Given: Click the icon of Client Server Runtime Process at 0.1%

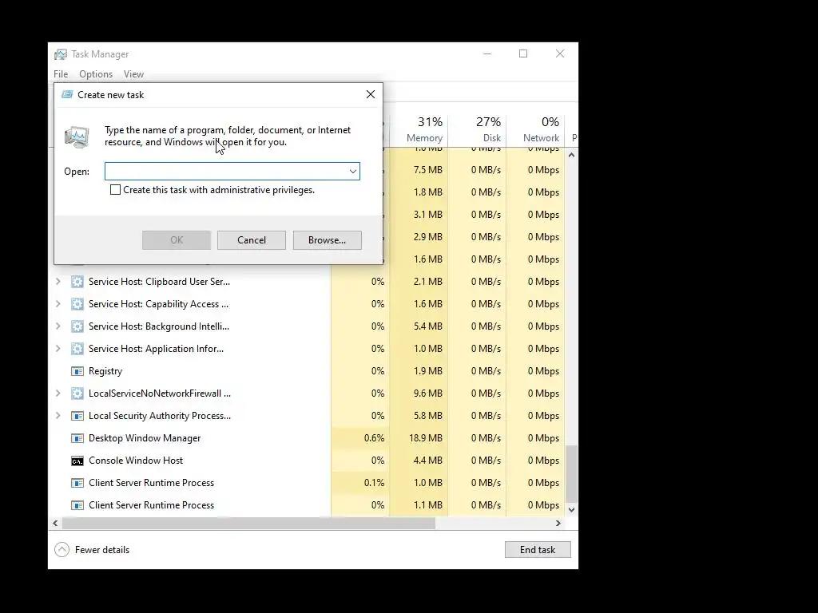Looking at the screenshot, I should point(77,483).
